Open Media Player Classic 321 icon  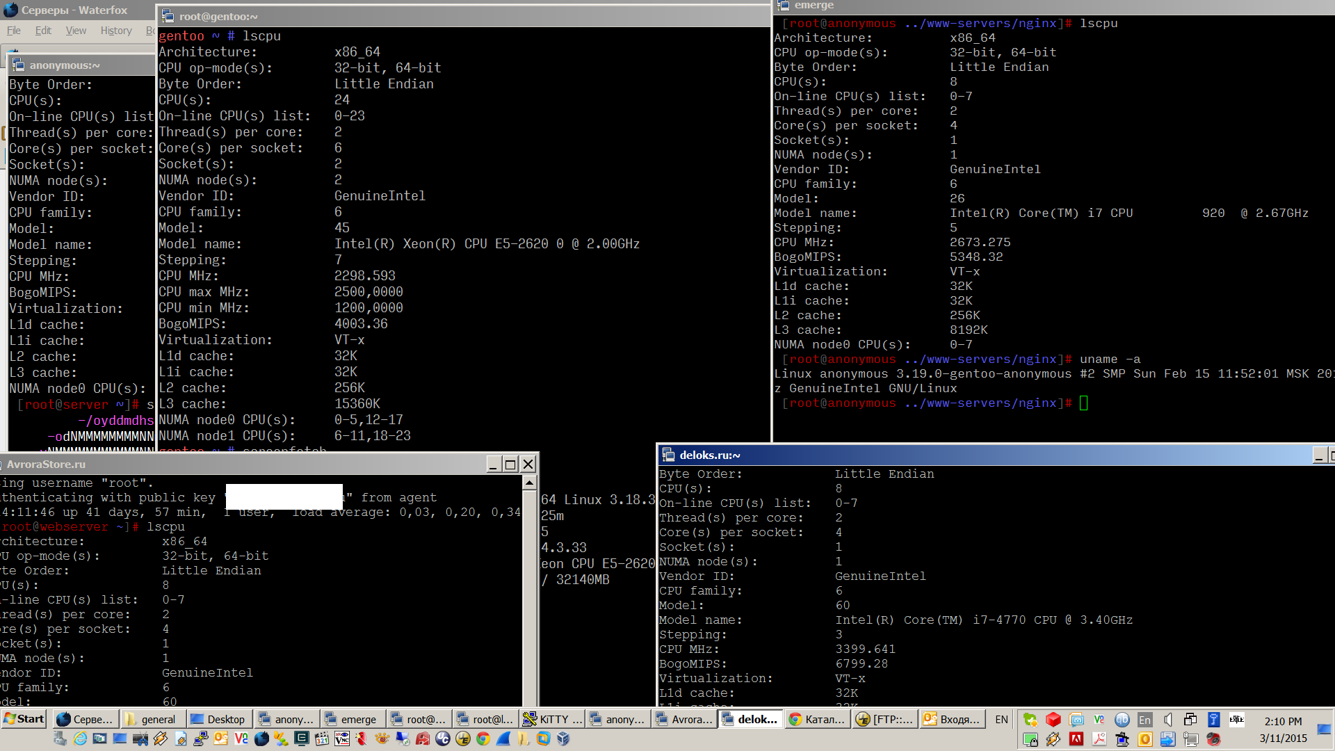click(321, 738)
